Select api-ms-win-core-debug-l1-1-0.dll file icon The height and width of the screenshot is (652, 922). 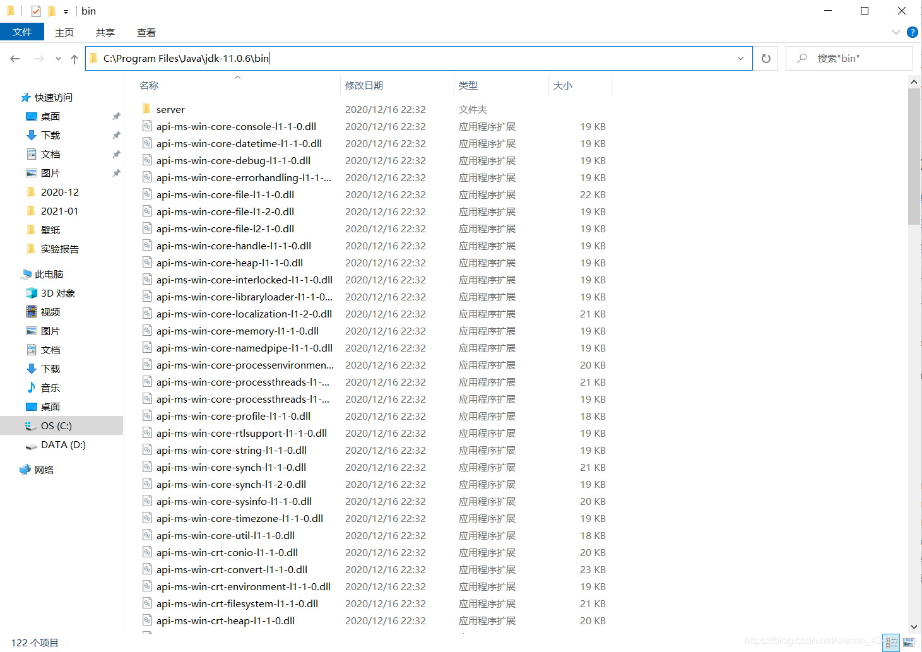click(146, 160)
